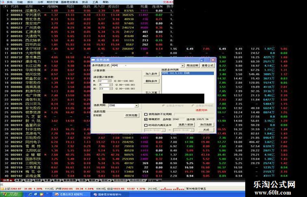Open the 分析 menu

tap(40, 2)
